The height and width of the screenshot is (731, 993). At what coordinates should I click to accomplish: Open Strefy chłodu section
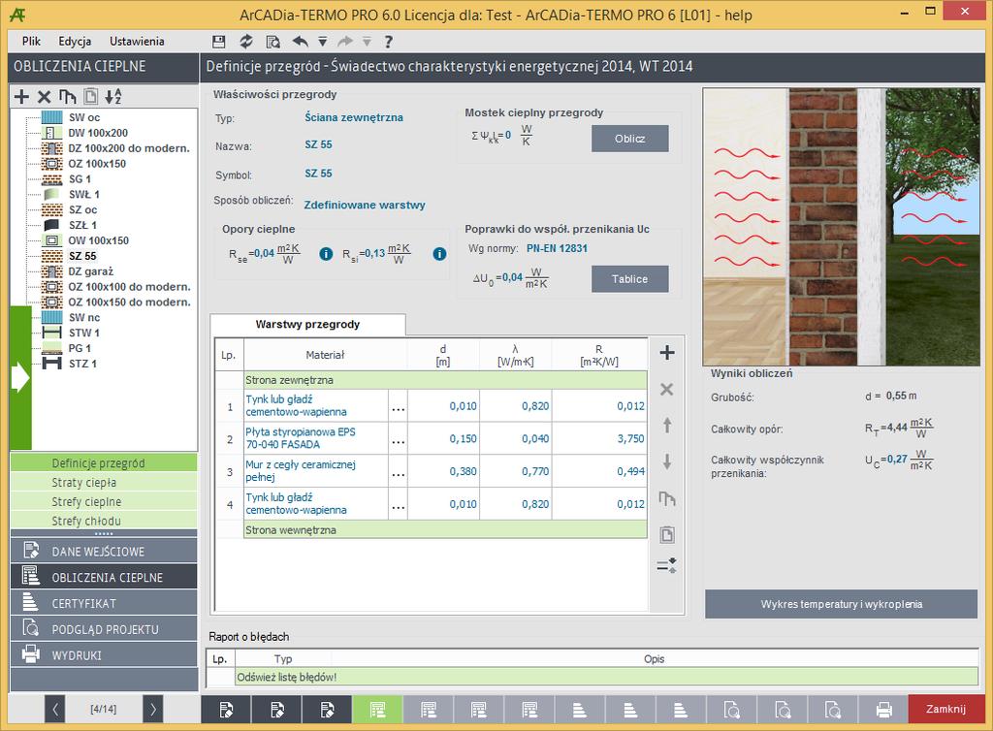(104, 521)
